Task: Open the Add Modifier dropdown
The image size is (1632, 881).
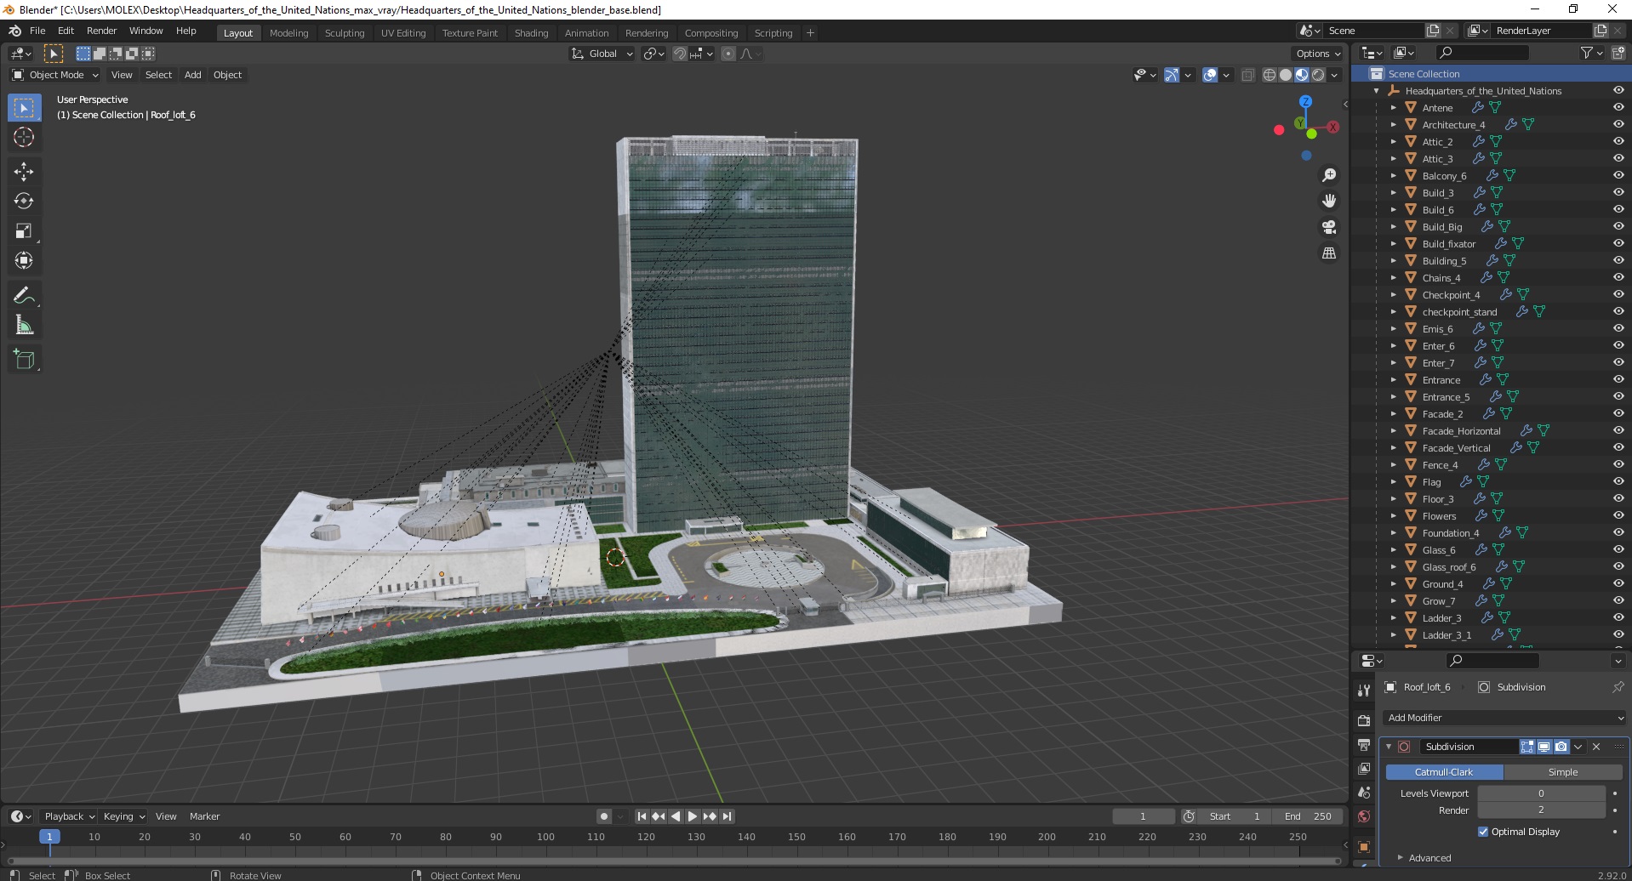Action: pos(1504,718)
